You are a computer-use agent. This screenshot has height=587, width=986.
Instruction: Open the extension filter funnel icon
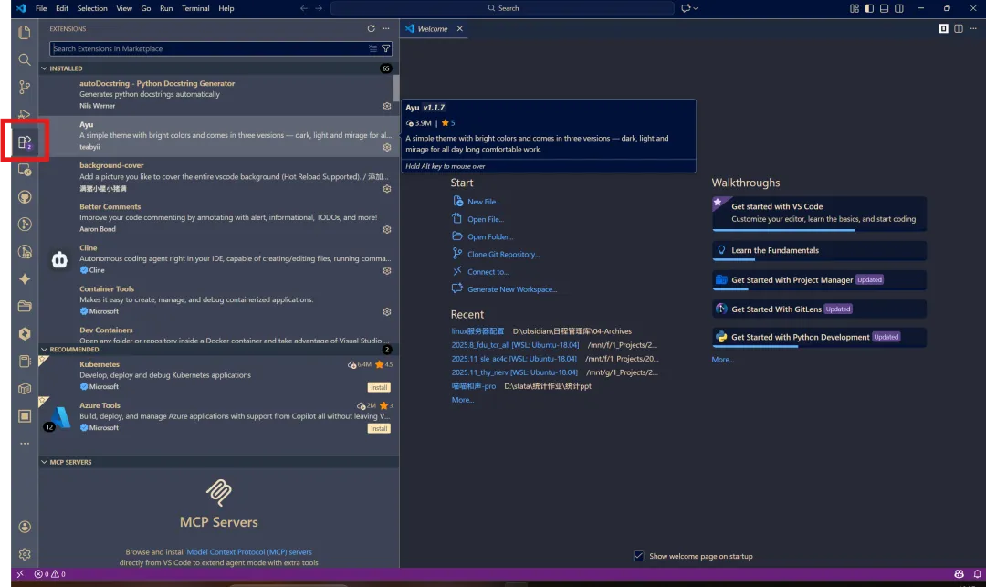386,48
